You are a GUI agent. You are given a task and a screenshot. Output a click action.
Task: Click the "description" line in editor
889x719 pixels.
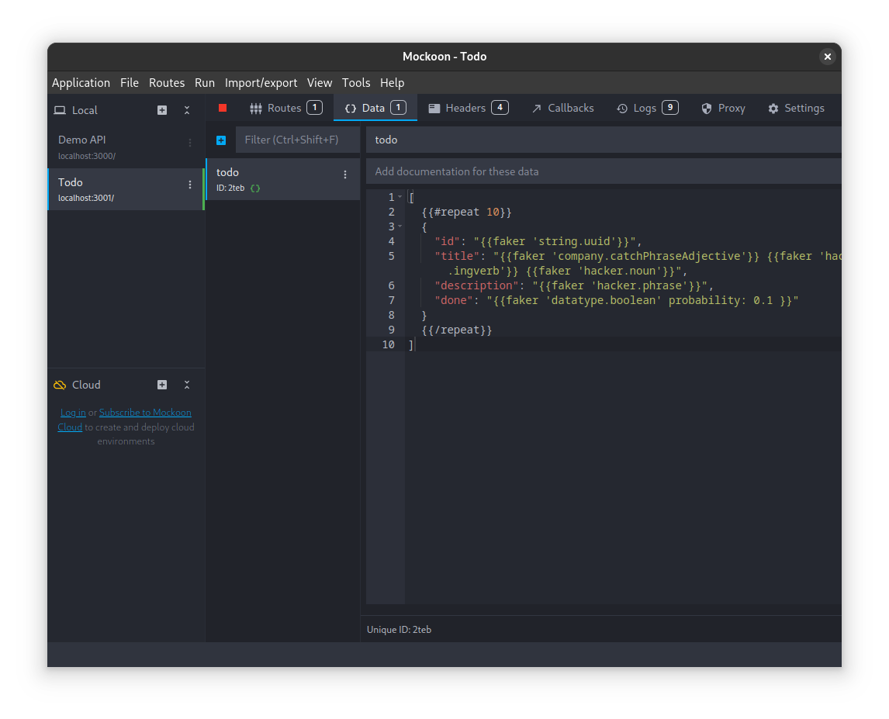click(574, 285)
